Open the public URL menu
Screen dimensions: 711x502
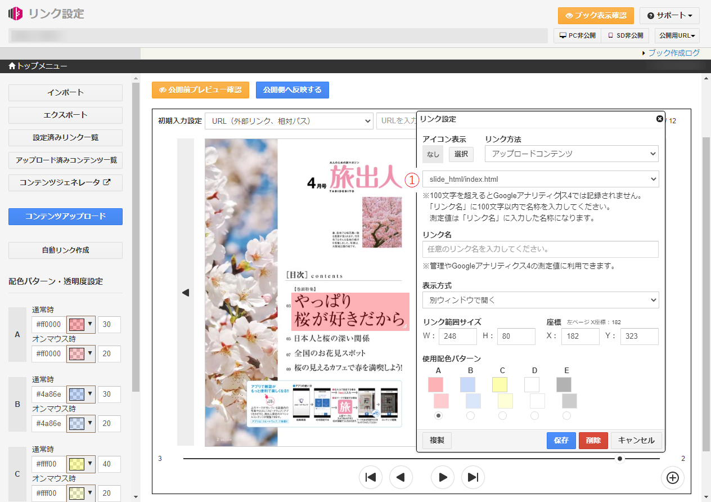(x=677, y=35)
